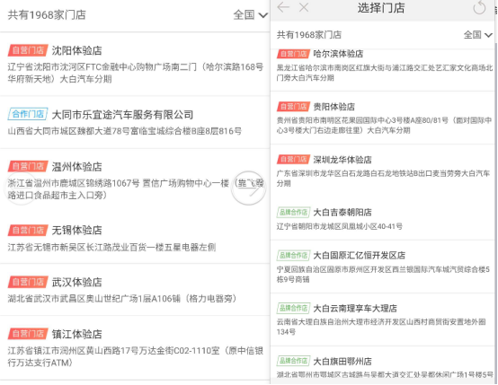Click the 品牌合作店 tag beside 大白吉泰朝阳店
This screenshot has height=385, width=498.
[293, 212]
